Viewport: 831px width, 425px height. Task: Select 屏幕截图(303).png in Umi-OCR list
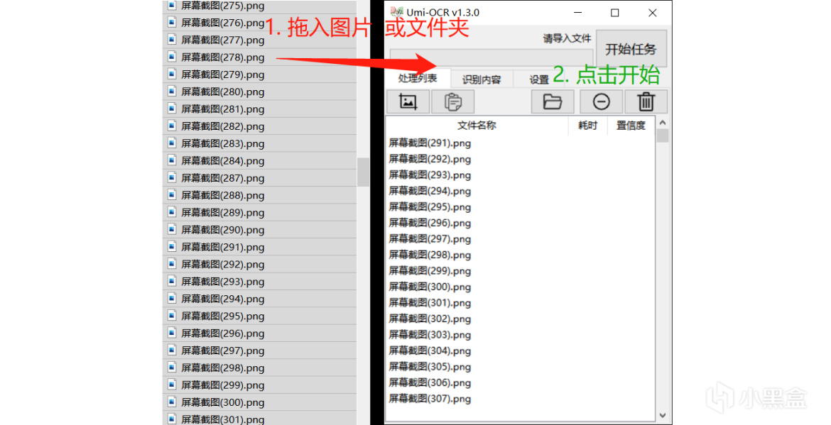click(x=430, y=334)
